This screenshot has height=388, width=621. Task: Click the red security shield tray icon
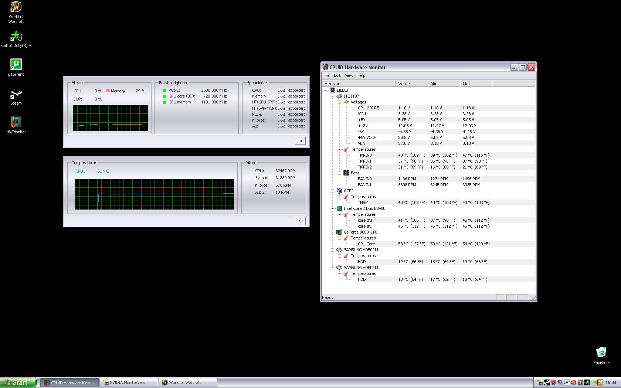pyautogui.click(x=553, y=382)
